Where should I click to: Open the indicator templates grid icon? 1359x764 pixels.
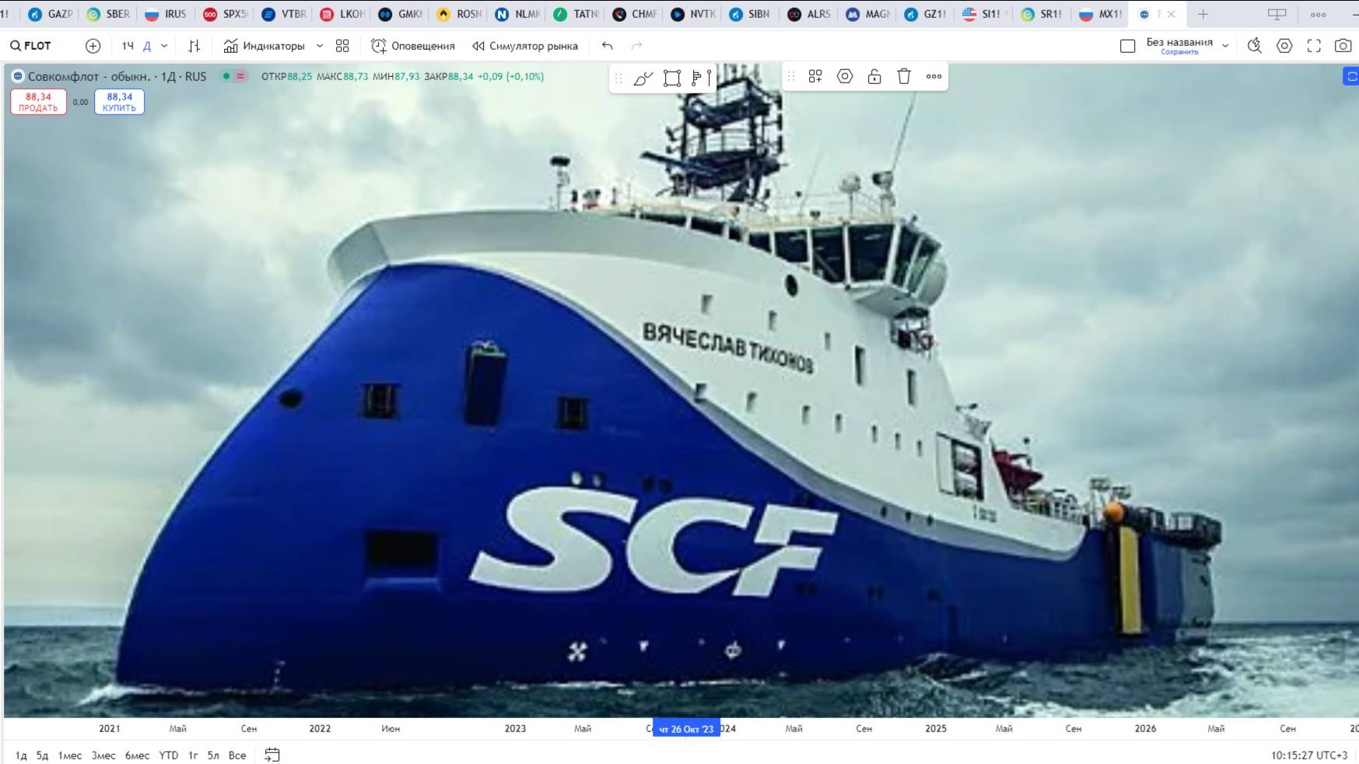pyautogui.click(x=342, y=46)
